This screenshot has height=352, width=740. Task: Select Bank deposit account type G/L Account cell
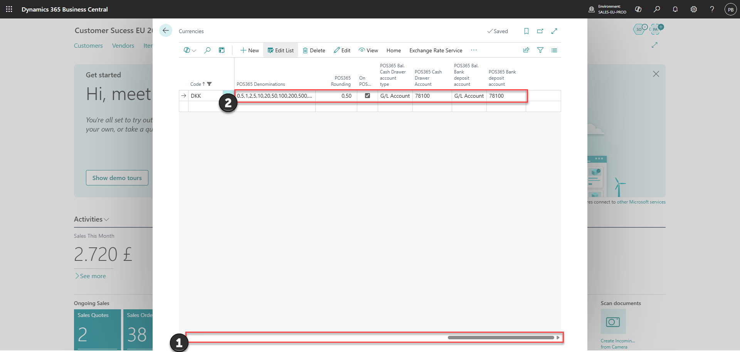tap(469, 96)
